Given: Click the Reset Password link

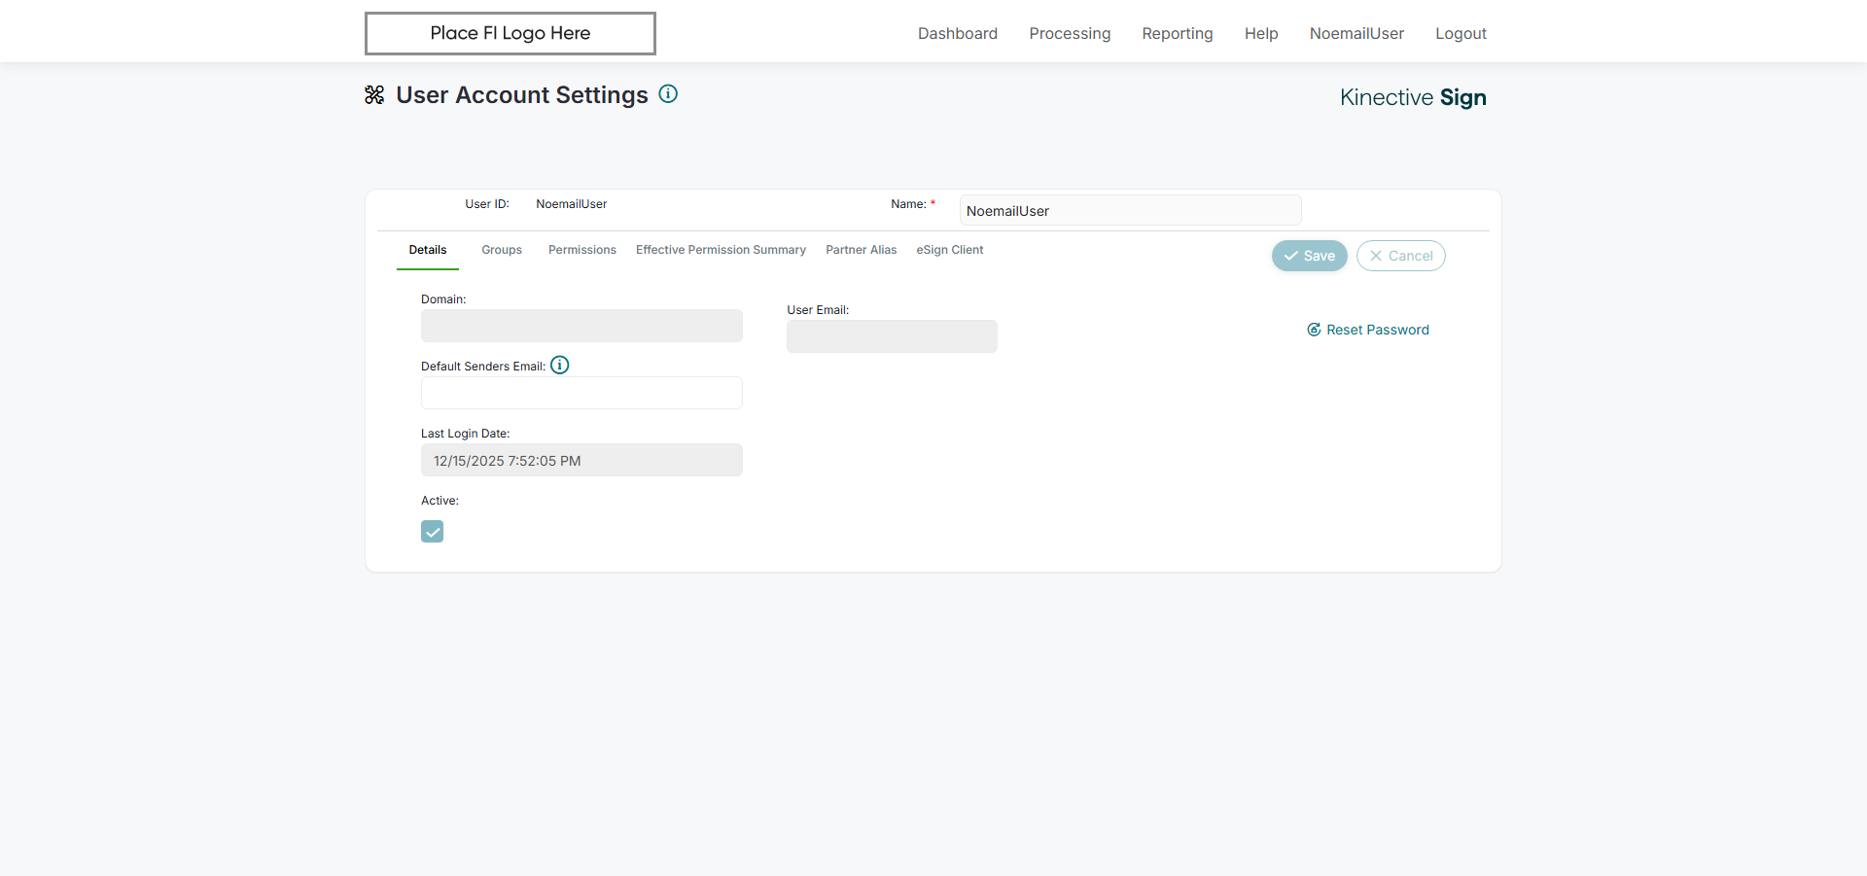Looking at the screenshot, I should (x=1368, y=330).
